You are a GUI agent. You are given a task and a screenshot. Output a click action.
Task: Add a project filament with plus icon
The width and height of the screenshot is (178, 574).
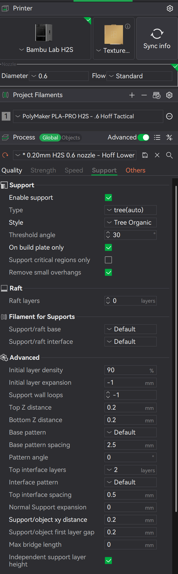[x=132, y=95]
